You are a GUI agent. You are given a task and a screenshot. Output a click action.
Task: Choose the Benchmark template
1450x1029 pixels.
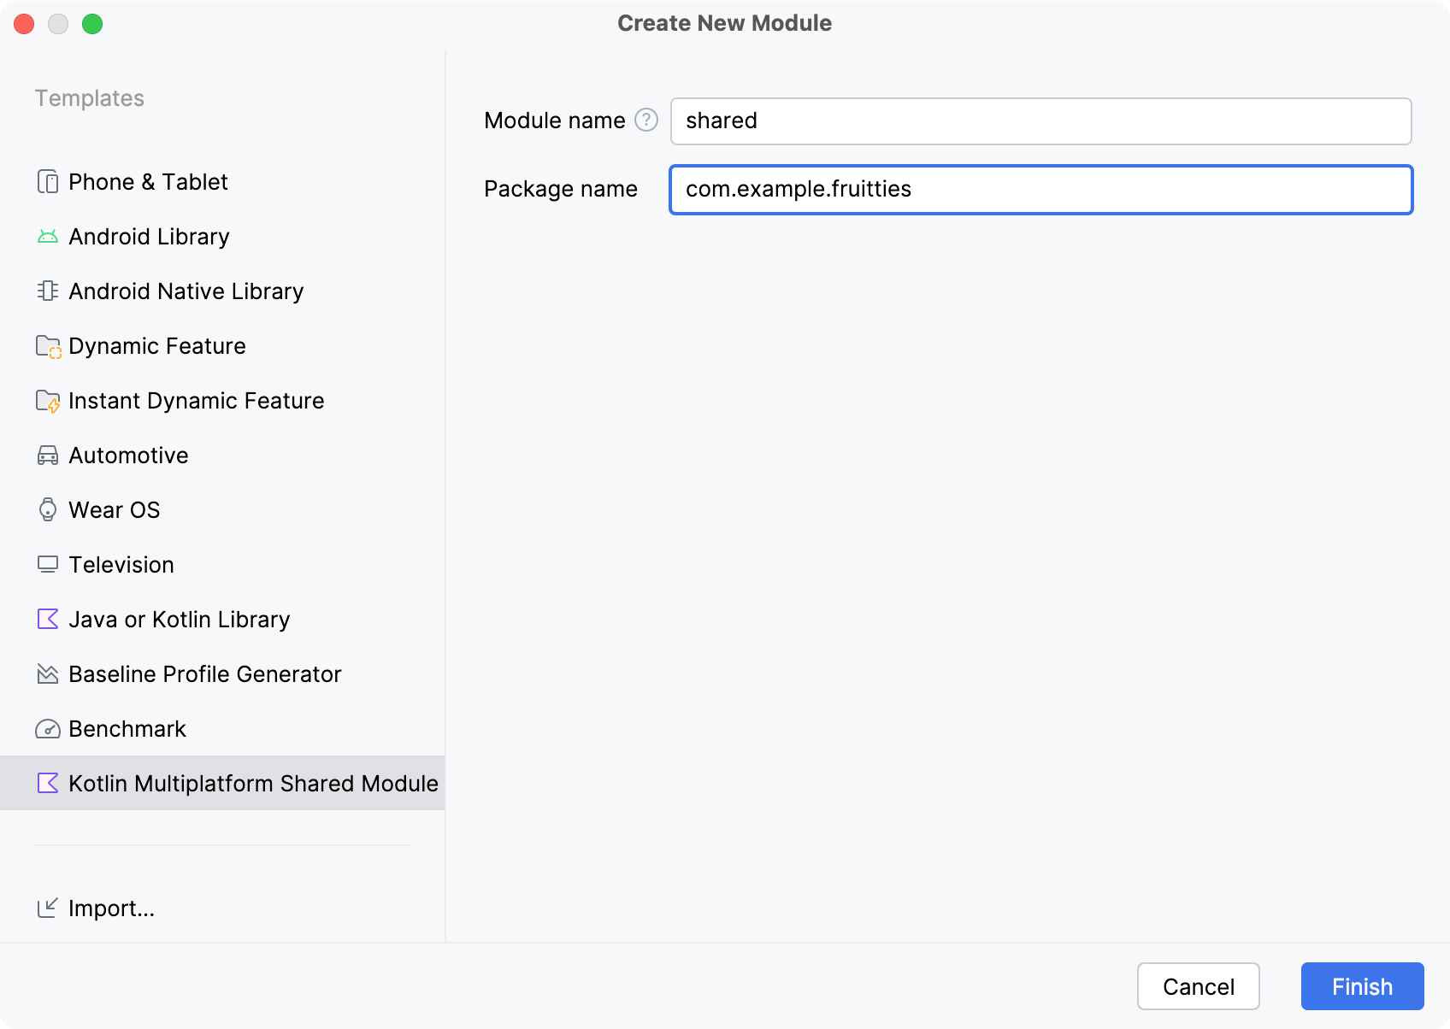(127, 728)
